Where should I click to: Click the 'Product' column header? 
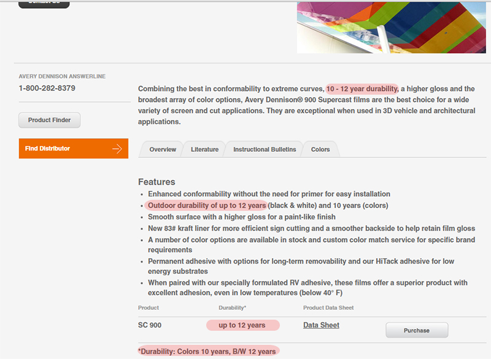pyautogui.click(x=149, y=307)
